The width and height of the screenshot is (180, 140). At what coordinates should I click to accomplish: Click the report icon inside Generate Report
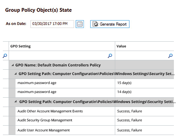click(95, 24)
